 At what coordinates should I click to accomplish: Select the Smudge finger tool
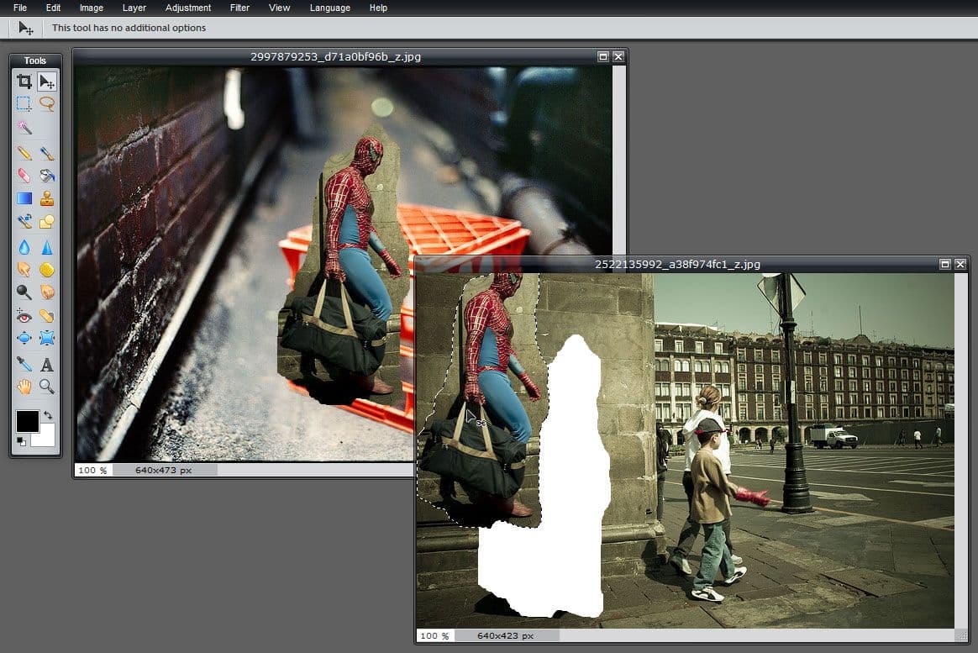coord(24,270)
